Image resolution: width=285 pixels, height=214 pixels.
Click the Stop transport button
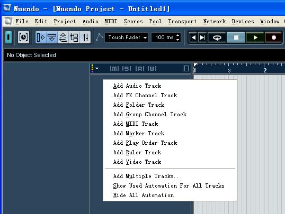[236, 38]
